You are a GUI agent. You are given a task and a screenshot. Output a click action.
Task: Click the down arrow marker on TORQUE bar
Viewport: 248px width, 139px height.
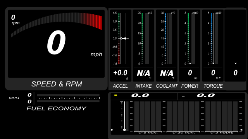click(x=213, y=63)
